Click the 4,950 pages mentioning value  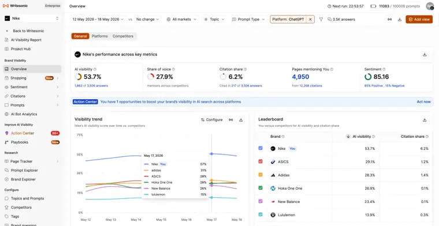[300, 77]
